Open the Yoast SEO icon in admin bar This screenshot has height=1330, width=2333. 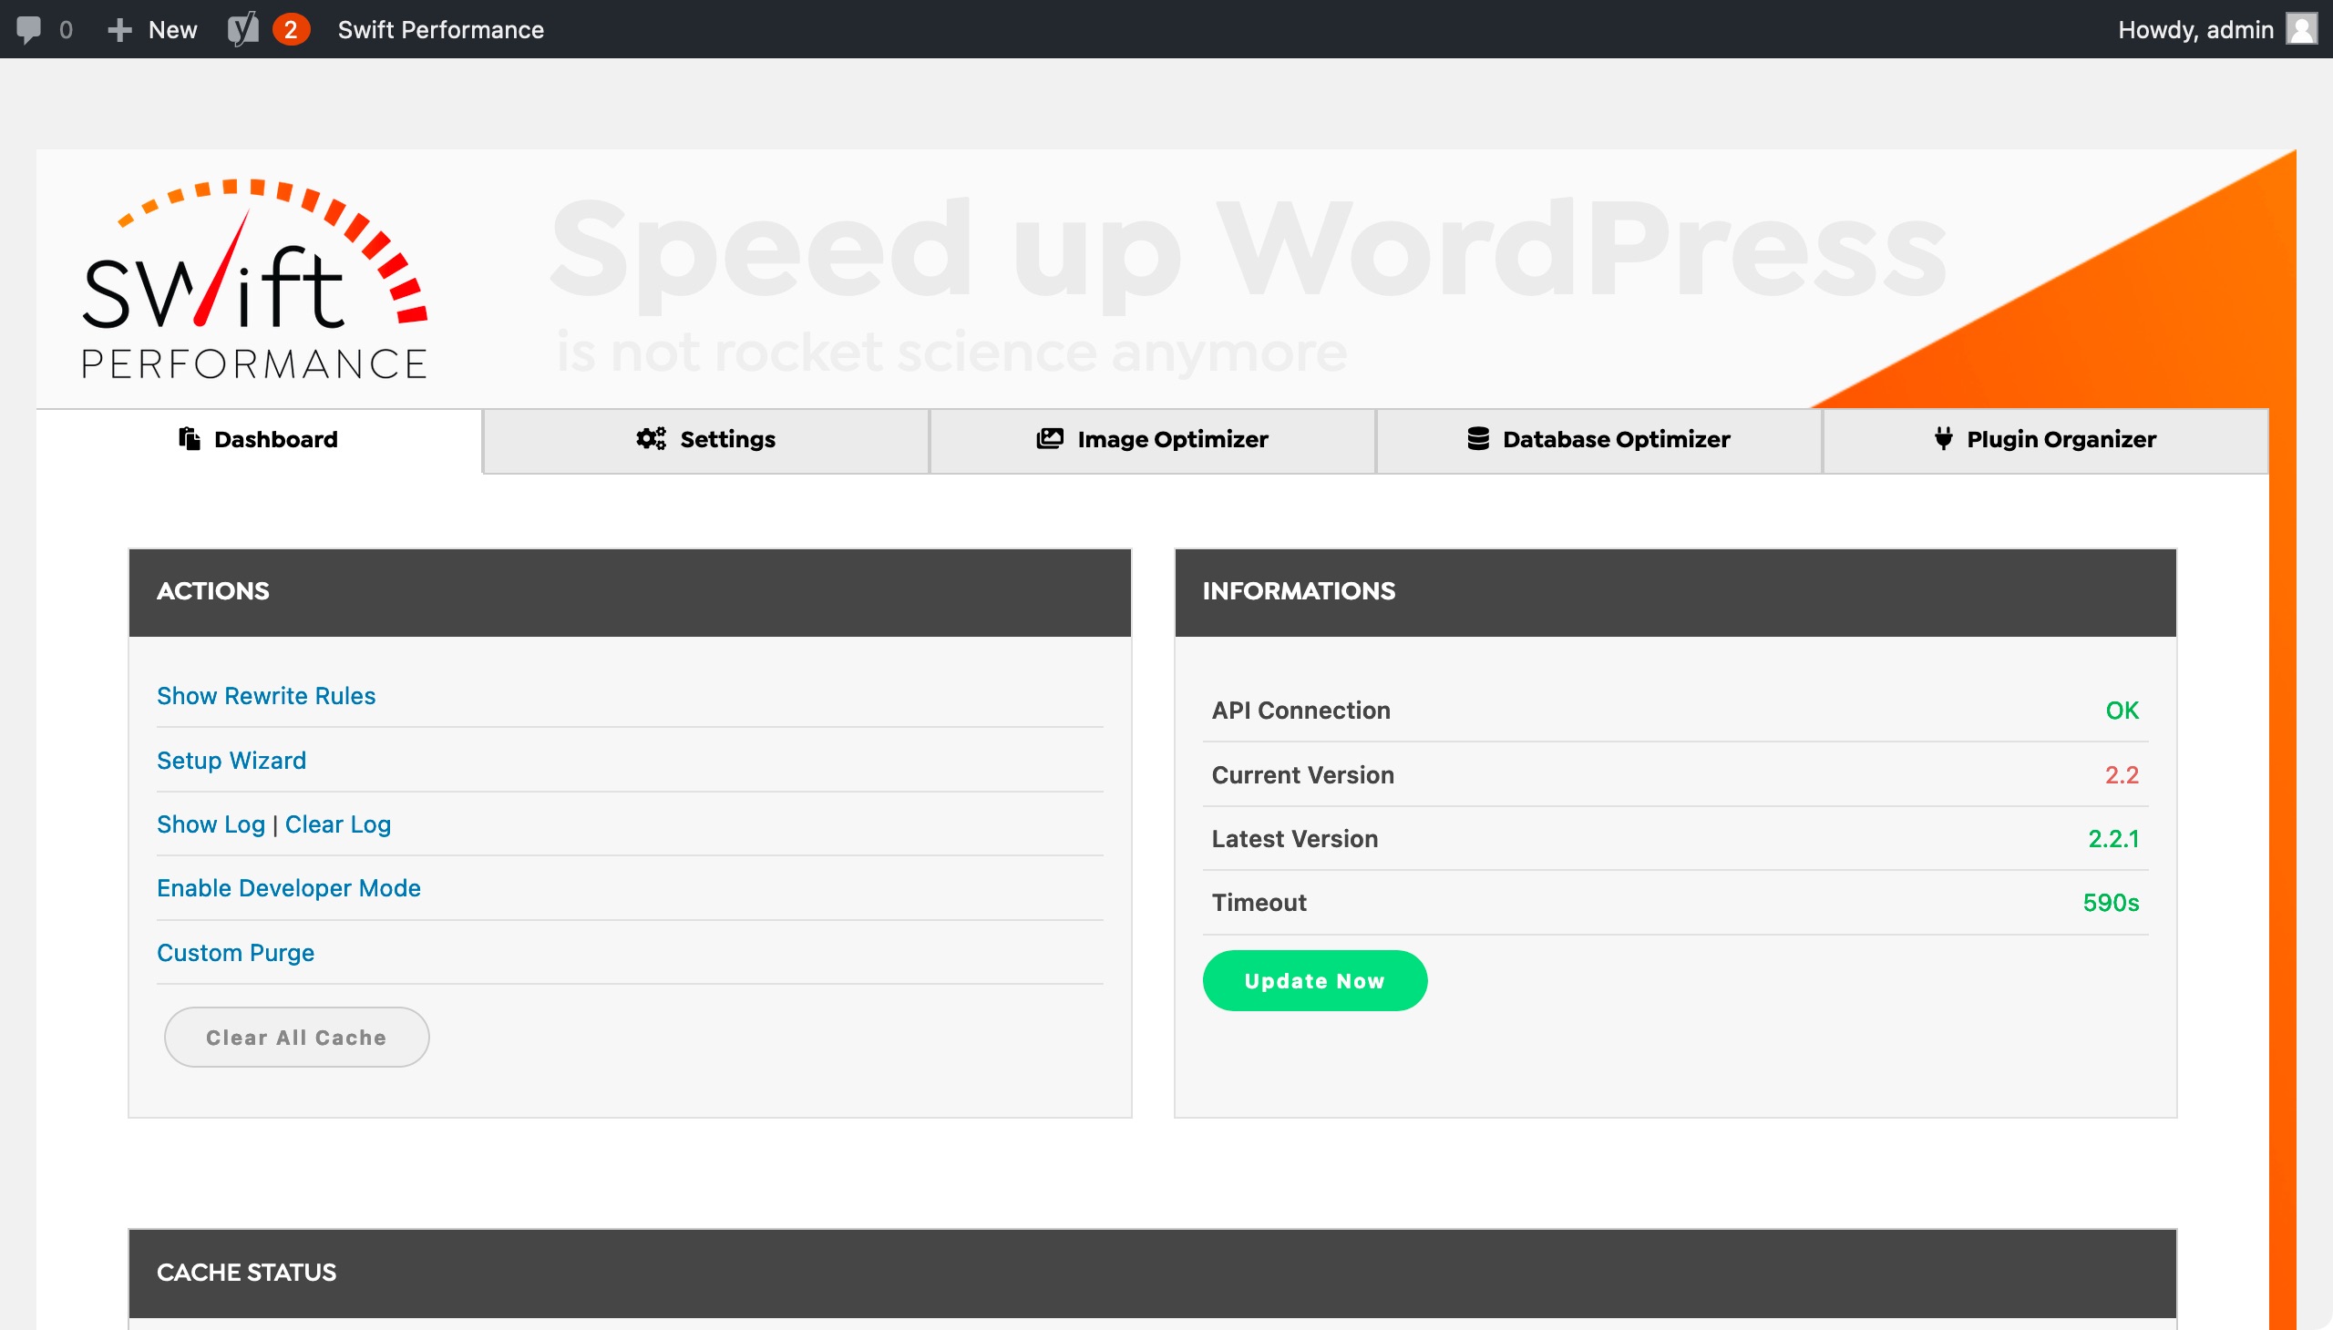[243, 29]
